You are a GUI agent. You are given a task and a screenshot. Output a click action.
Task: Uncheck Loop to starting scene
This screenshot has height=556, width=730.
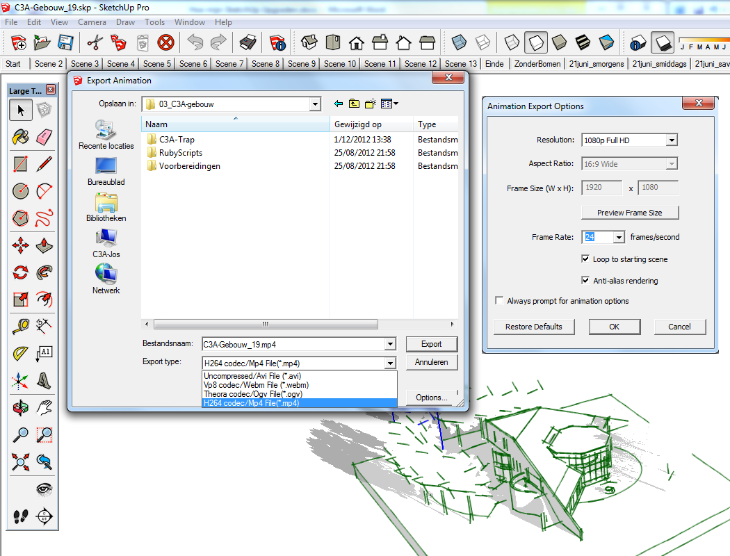585,259
